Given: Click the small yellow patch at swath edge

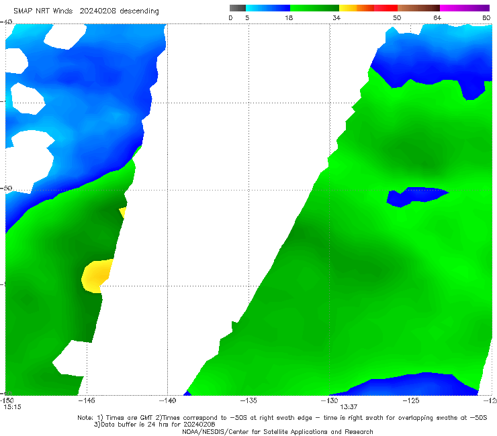Looking at the screenshot, I should click(123, 212).
